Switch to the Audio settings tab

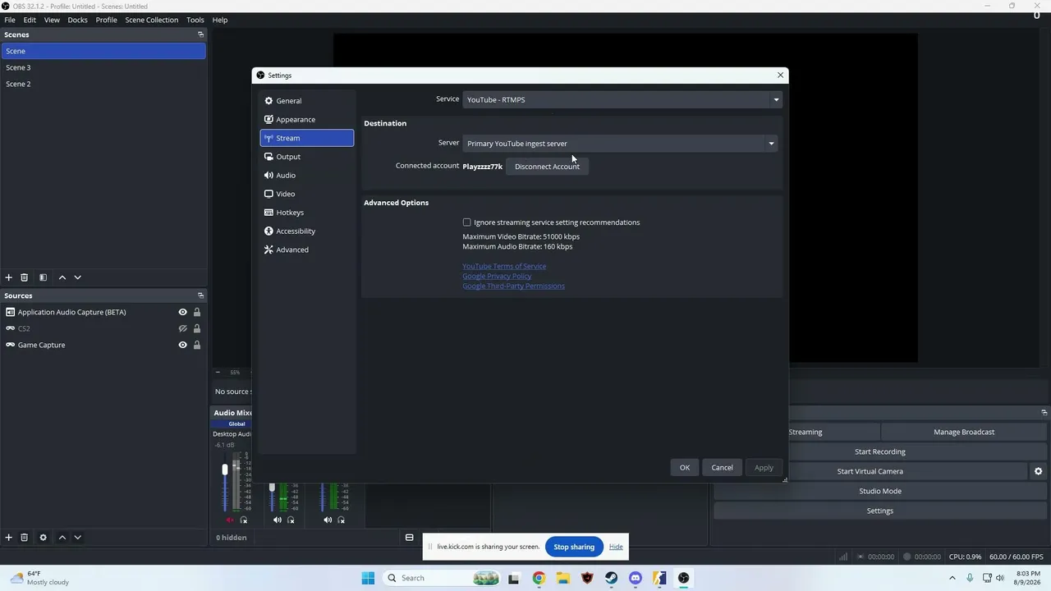click(307, 176)
